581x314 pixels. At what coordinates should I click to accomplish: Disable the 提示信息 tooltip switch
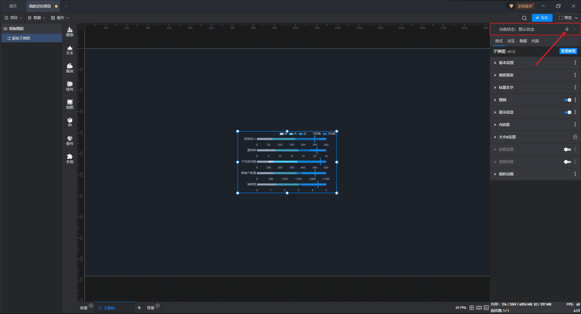pyautogui.click(x=568, y=112)
